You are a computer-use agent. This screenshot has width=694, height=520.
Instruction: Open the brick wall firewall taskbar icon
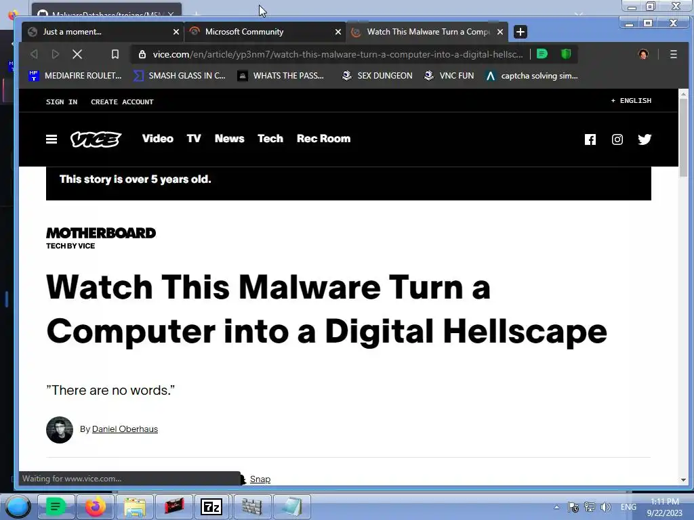coord(252,506)
